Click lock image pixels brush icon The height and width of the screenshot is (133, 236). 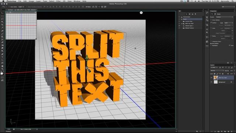217,74
